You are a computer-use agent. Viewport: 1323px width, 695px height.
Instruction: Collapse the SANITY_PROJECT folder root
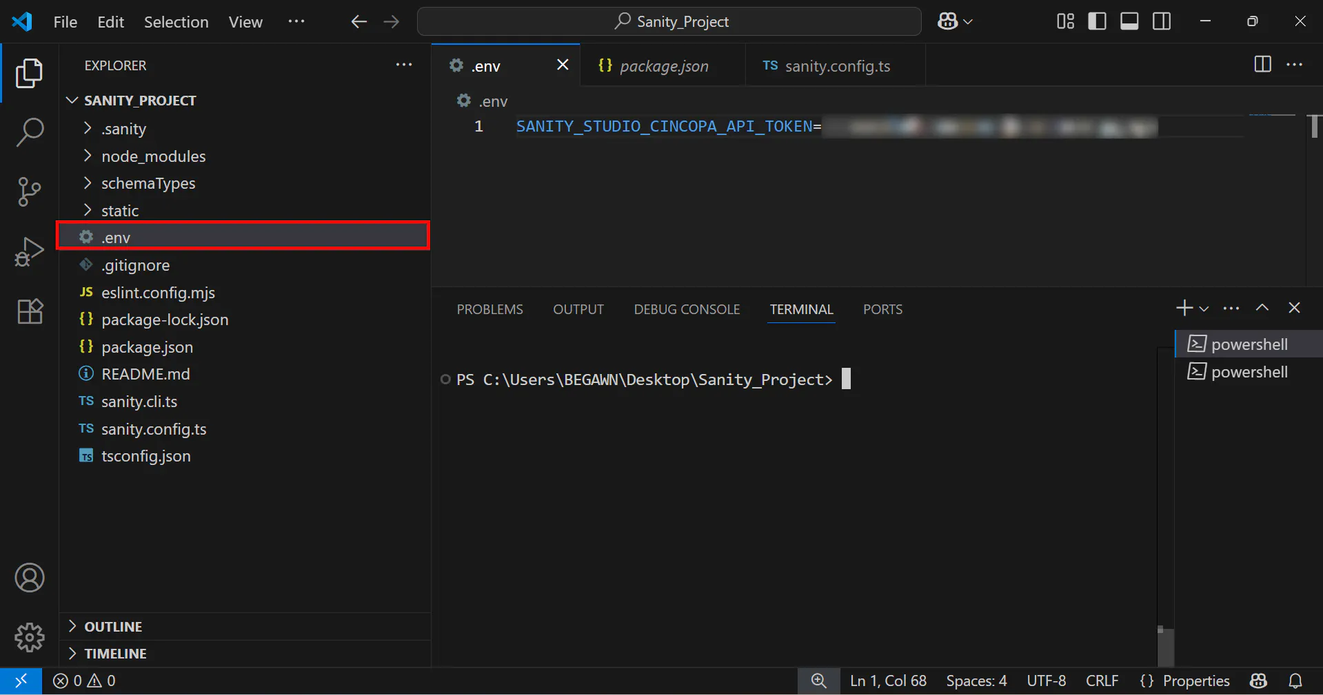click(x=244, y=101)
